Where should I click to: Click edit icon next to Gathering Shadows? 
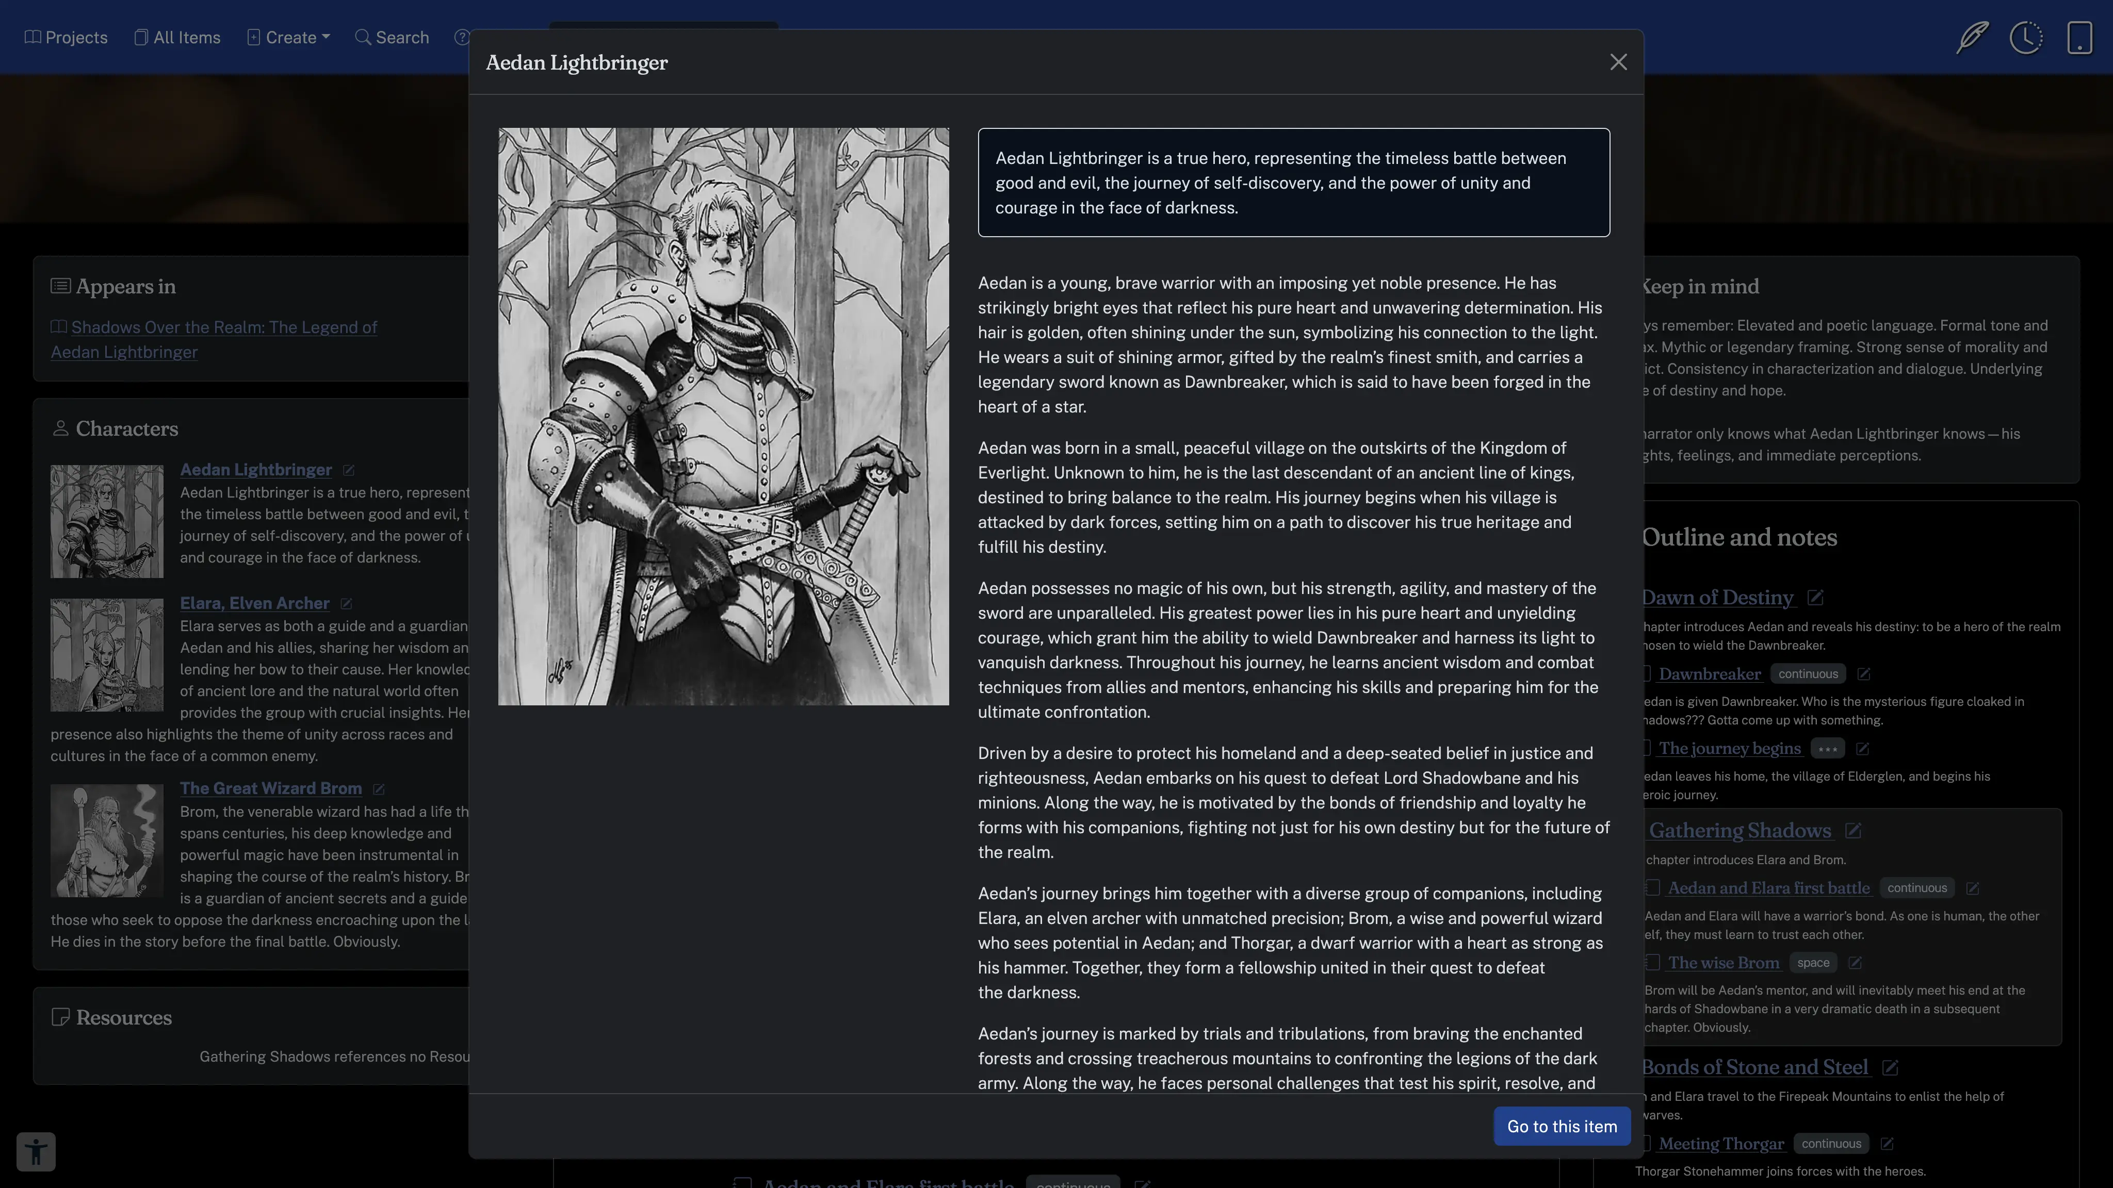click(1853, 831)
